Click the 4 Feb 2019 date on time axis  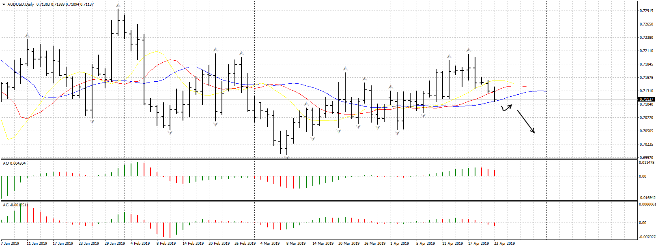140,244
